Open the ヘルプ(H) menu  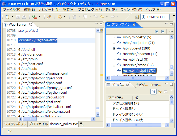click(153, 10)
